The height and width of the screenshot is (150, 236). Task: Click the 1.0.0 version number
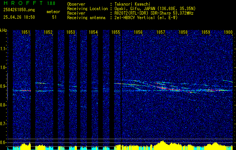click(51, 3)
